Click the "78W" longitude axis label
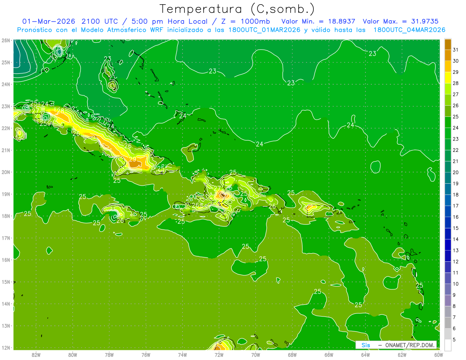This screenshot has width=466, height=360. (109, 354)
